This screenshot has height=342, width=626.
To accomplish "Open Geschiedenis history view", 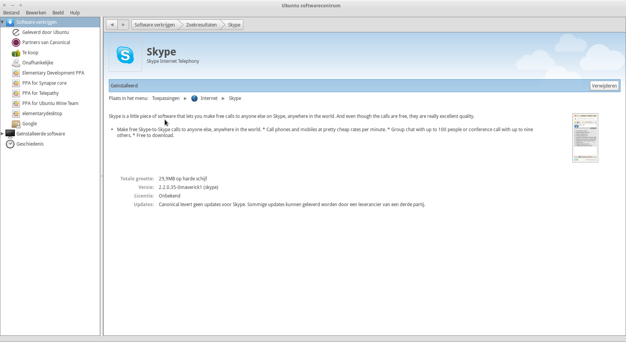I will click(30, 144).
